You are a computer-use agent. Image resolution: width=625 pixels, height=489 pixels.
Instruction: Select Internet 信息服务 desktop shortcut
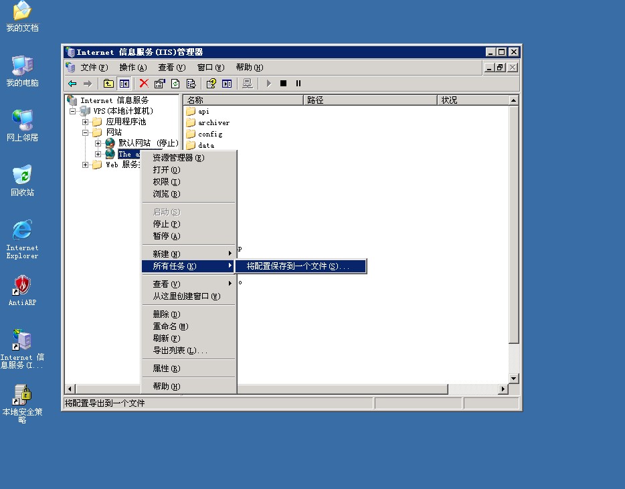click(x=22, y=349)
